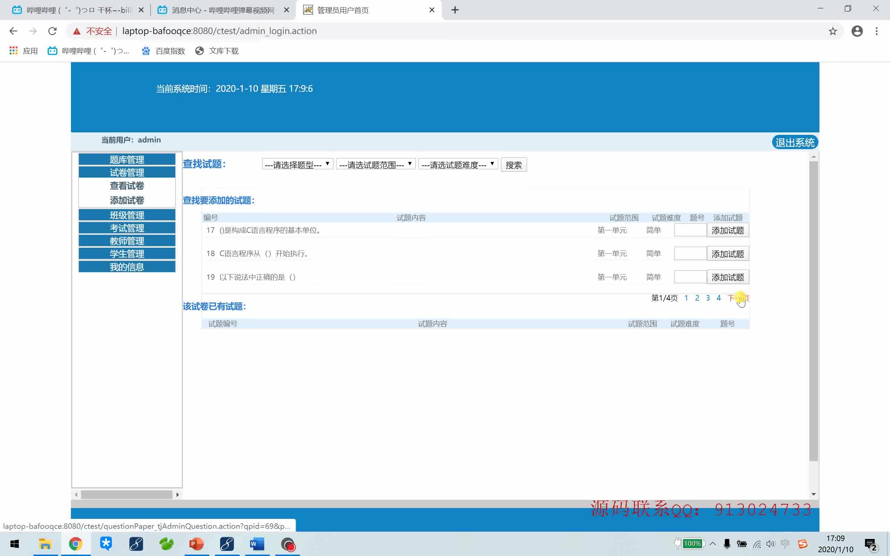Click the address bar URL
Screen dimensions: 890x556
pos(219,31)
